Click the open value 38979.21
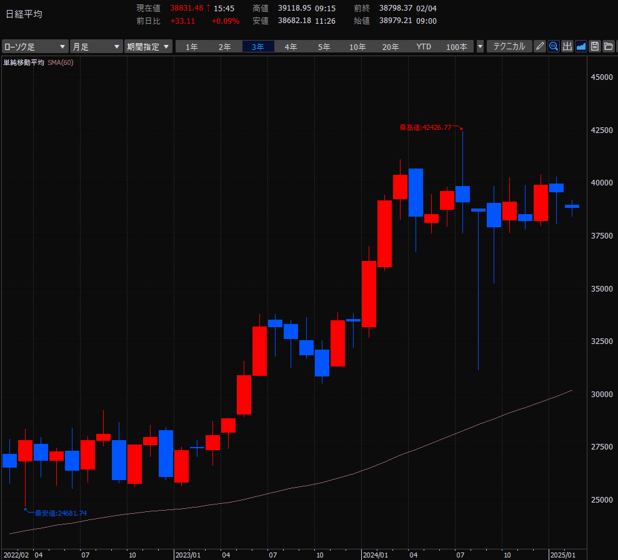Viewport: 618px width, 560px height. [x=396, y=21]
